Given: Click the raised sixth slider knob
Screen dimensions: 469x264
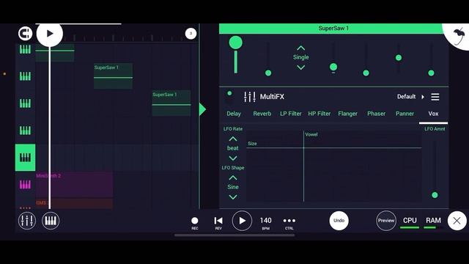Looking at the screenshot, I should point(399,57).
